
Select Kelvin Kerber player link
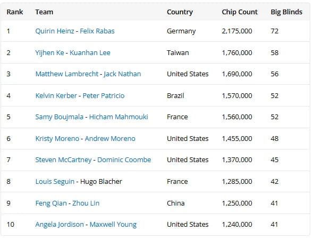pyautogui.click(x=56, y=96)
